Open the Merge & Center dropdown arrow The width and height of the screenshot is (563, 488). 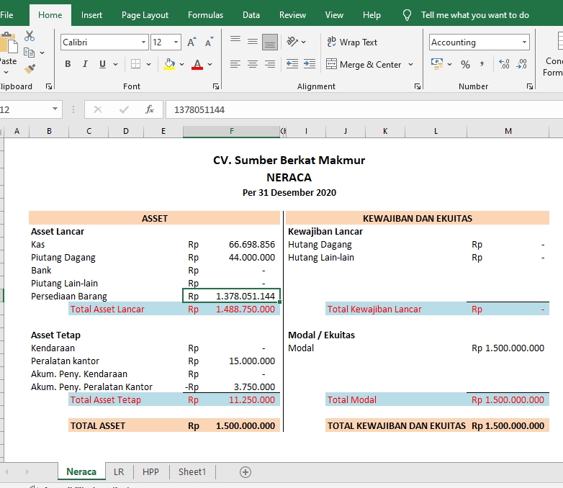[411, 65]
